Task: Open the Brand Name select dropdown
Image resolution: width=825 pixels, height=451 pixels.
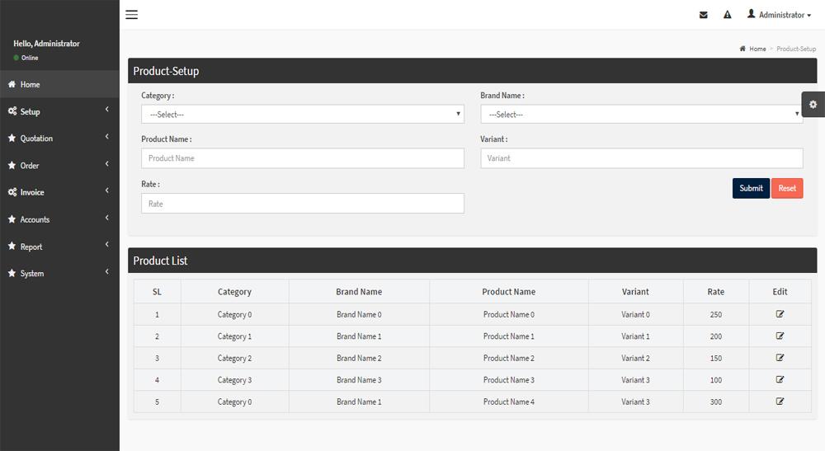Action: tap(641, 114)
